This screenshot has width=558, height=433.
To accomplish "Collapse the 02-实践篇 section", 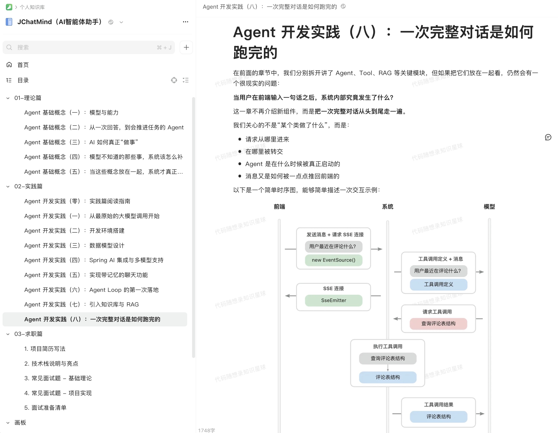I will 8,187.
